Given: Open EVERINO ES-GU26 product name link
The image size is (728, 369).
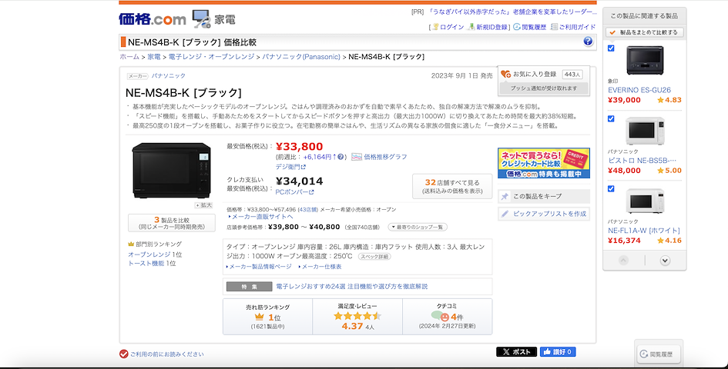Looking at the screenshot, I should coord(639,90).
